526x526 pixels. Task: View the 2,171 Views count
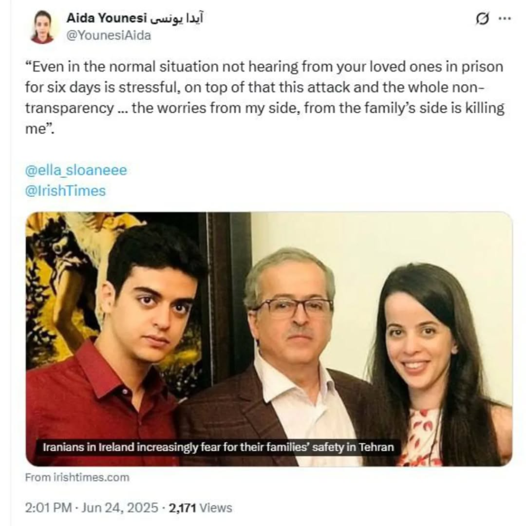[x=200, y=508]
